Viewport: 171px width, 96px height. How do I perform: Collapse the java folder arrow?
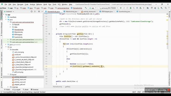tap(6, 19)
